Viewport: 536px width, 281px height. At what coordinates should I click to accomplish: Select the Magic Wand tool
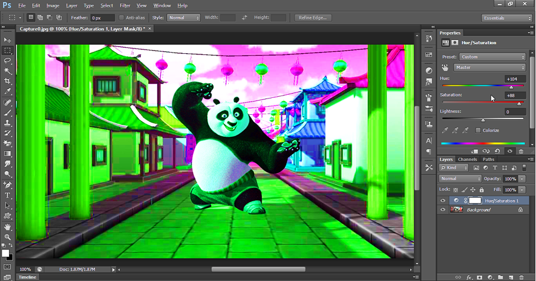point(7,71)
